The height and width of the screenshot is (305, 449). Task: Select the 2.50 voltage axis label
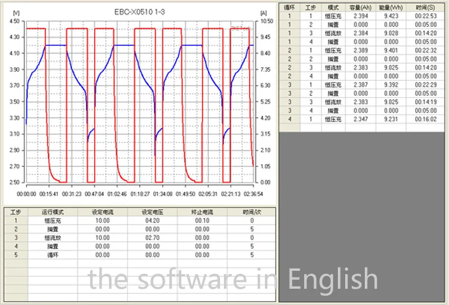tap(15, 182)
